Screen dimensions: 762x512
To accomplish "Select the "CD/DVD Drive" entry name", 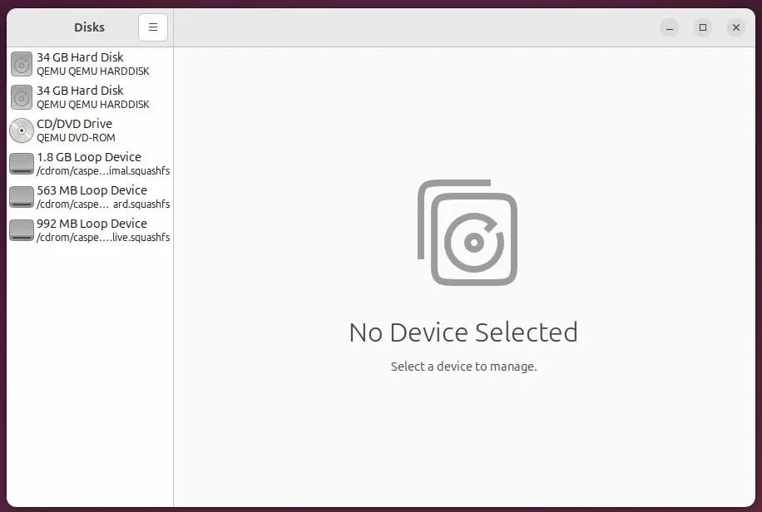I will click(74, 124).
